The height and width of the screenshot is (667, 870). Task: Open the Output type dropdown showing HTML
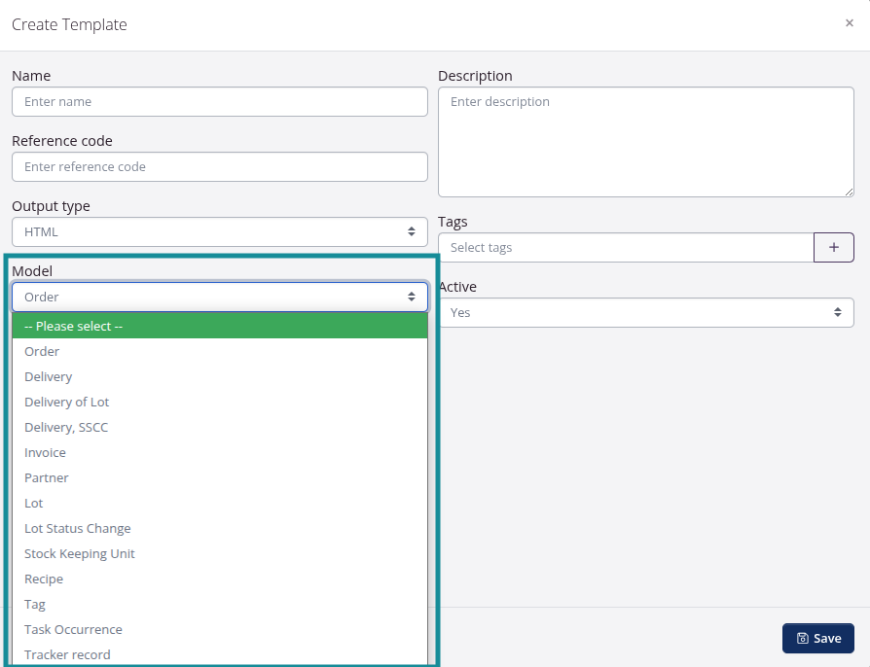[219, 231]
